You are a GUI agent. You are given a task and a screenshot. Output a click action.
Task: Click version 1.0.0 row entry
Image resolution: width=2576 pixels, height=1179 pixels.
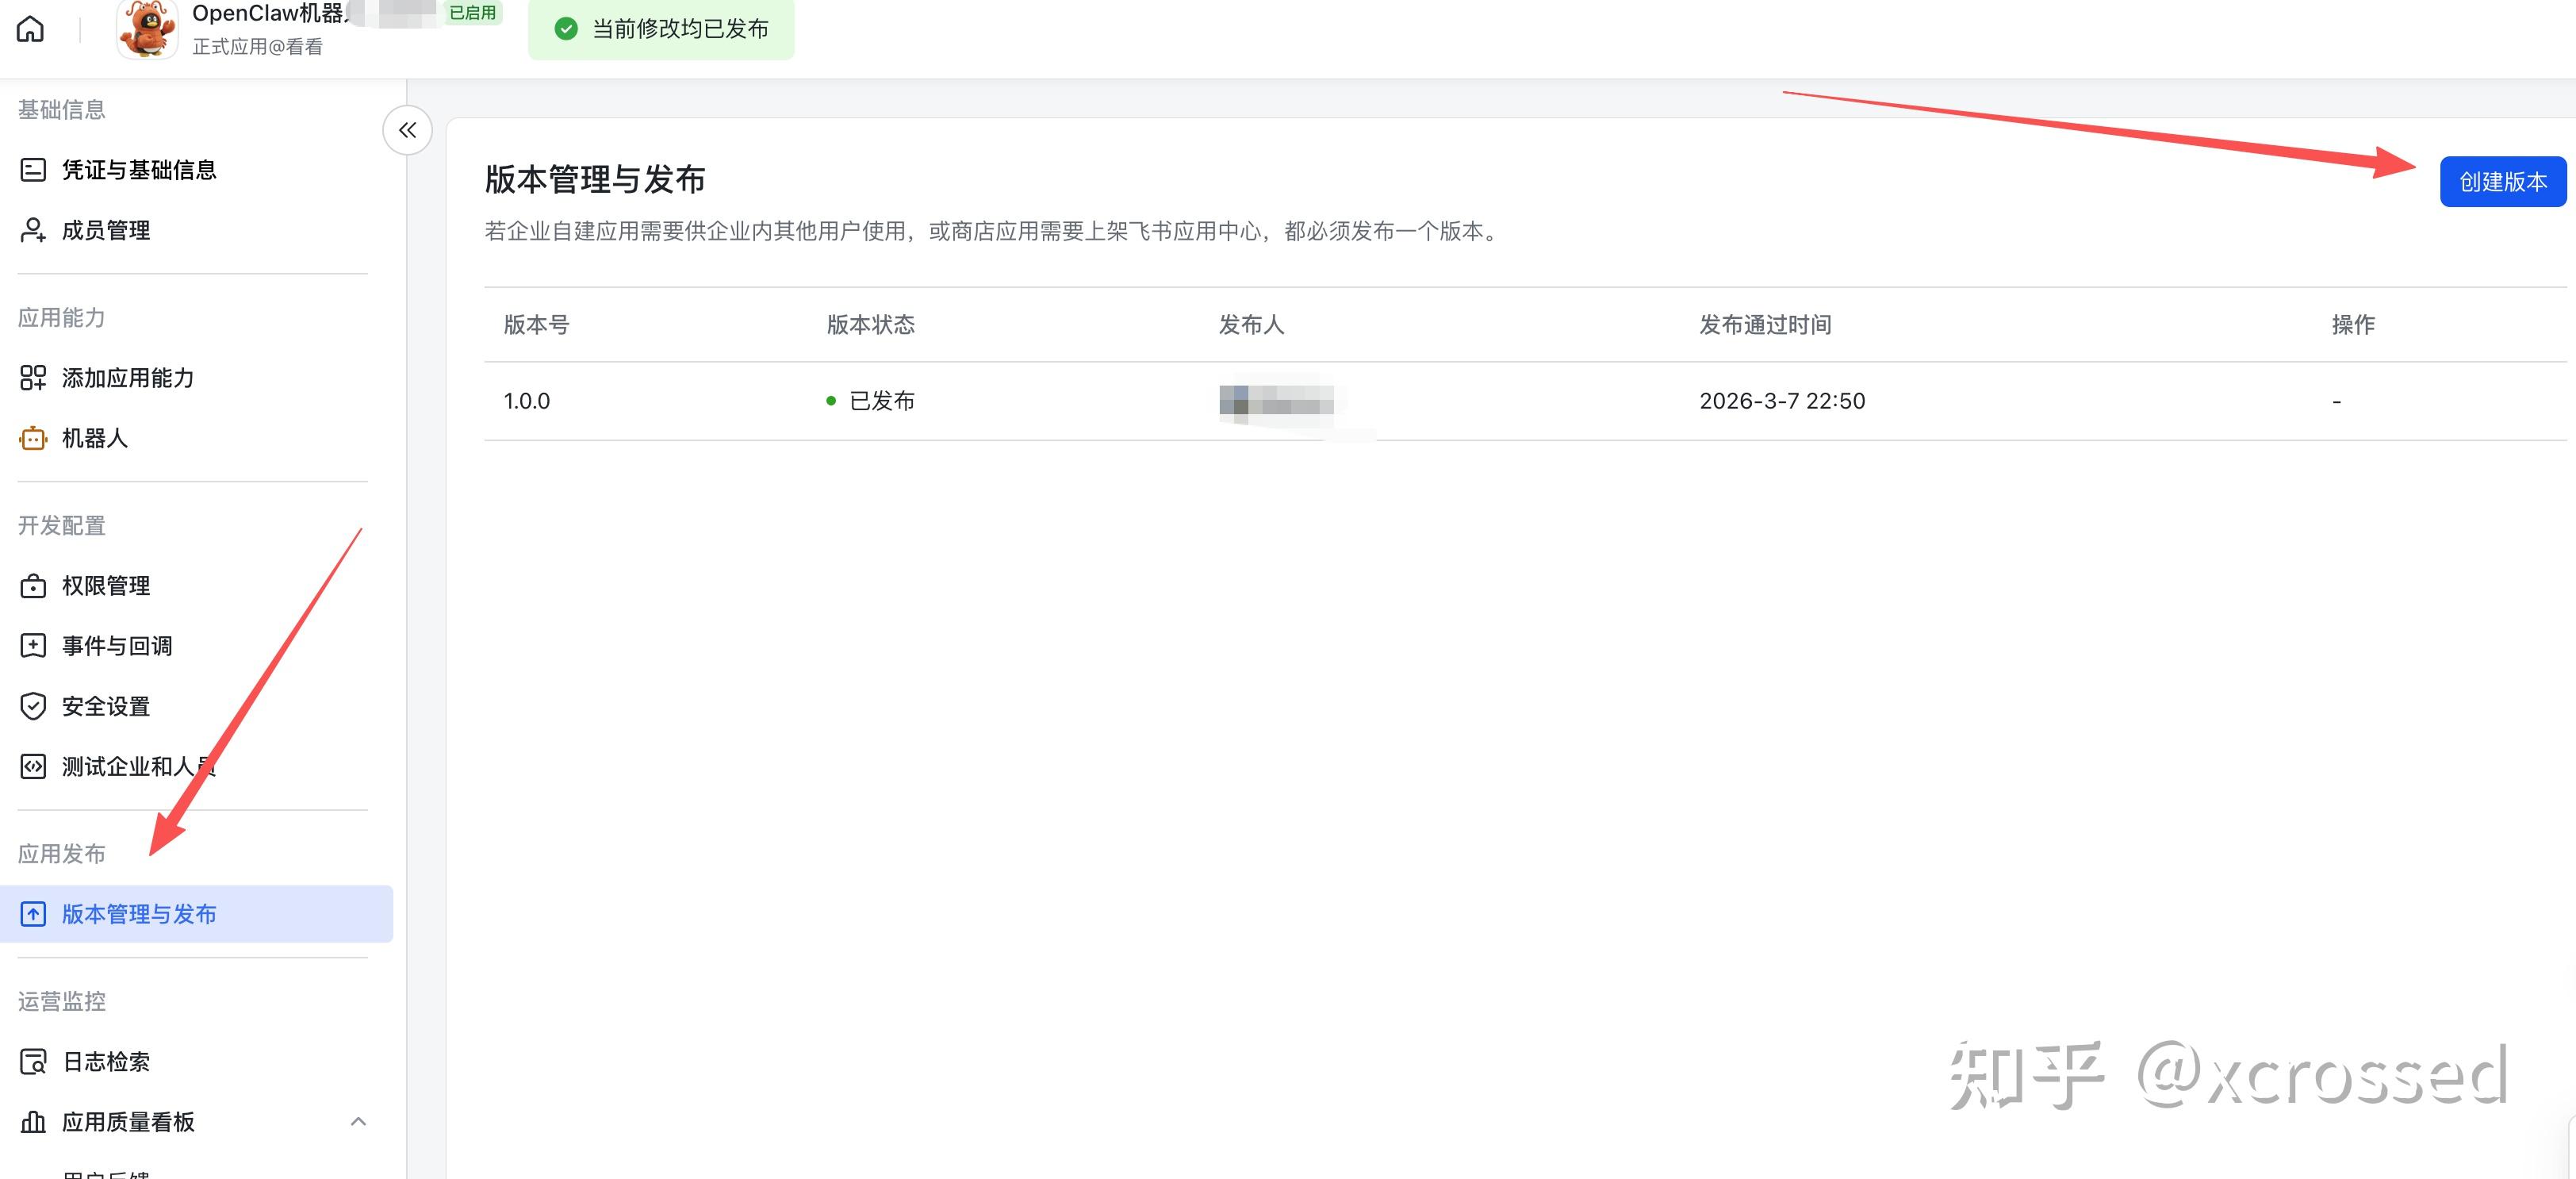pos(527,401)
